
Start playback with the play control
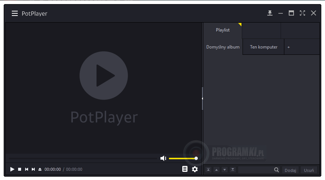point(12,169)
